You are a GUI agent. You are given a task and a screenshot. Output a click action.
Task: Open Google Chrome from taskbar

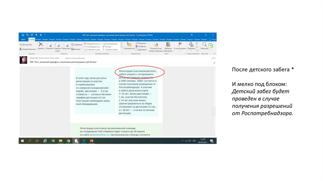click(x=68, y=141)
